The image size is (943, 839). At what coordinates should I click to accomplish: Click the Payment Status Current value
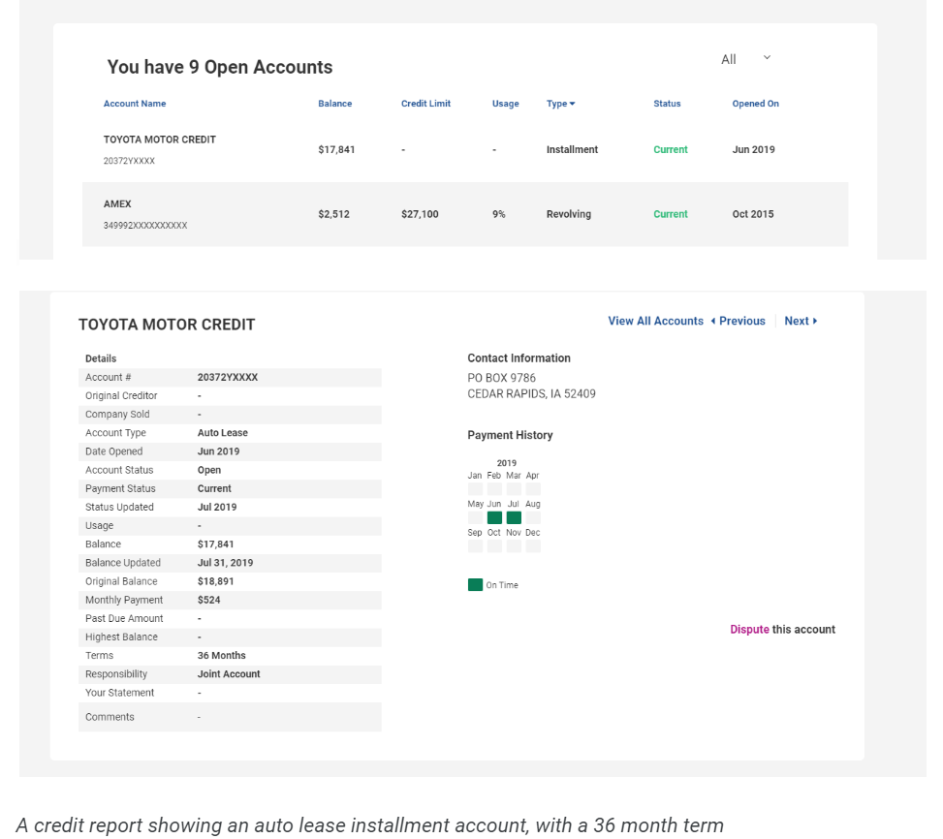click(x=214, y=488)
